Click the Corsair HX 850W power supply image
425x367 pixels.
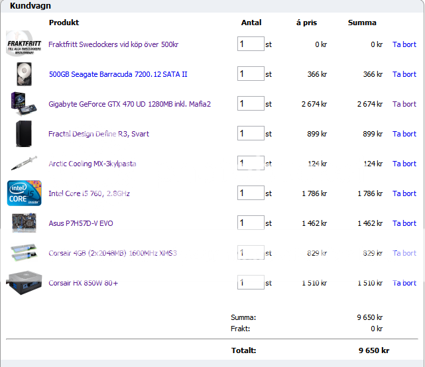pyautogui.click(x=24, y=283)
